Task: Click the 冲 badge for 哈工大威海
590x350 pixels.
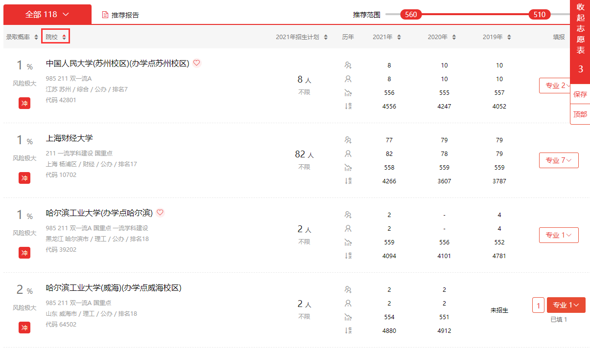Action: (x=24, y=328)
